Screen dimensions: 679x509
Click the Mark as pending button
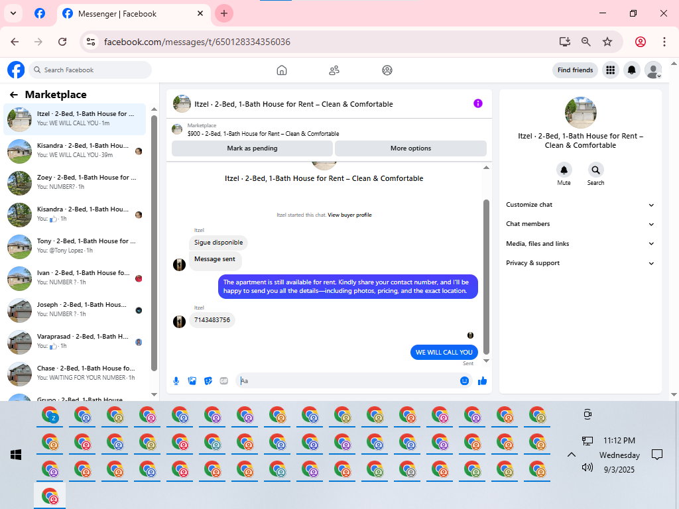(252, 148)
